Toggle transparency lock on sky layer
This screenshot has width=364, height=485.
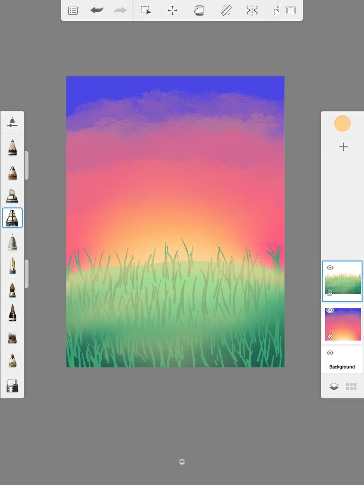click(x=330, y=336)
